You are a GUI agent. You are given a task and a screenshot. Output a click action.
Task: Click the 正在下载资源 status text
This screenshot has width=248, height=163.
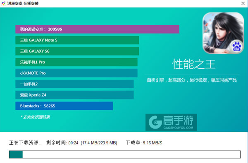(x=26, y=143)
